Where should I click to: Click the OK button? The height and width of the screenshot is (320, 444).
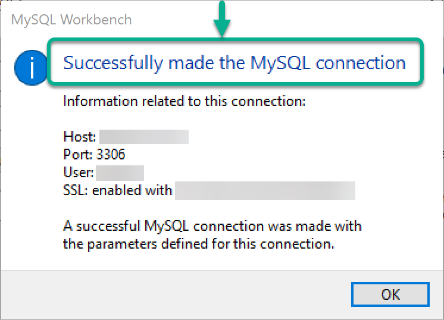390,294
